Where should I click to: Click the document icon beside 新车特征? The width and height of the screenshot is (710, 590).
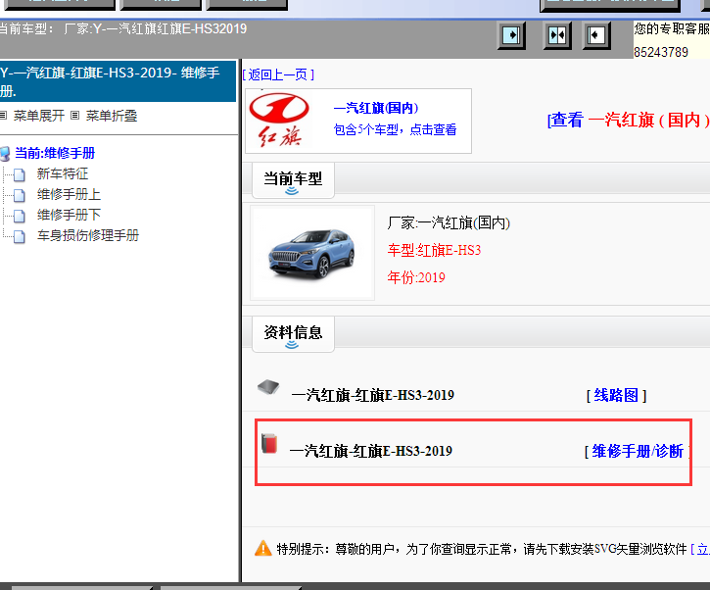[20, 174]
